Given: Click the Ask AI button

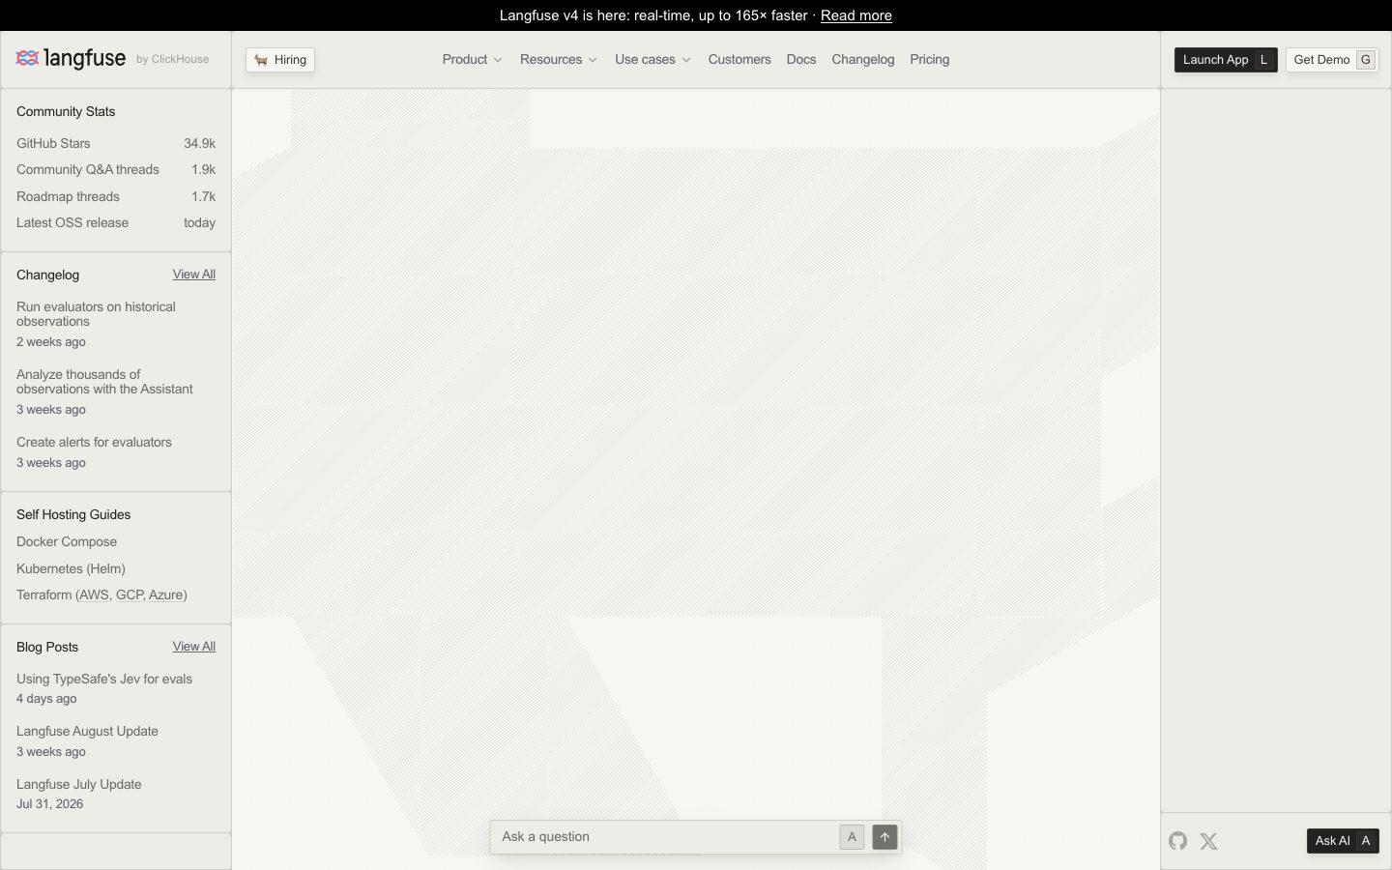Looking at the screenshot, I should (x=1343, y=841).
